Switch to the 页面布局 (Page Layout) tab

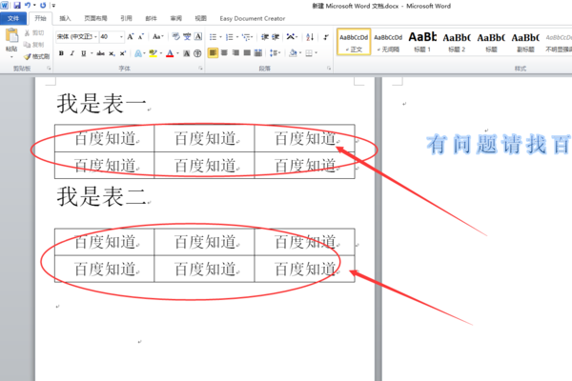tap(95, 18)
